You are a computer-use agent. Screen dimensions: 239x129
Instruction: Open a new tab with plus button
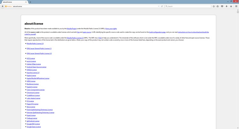(x=30, y=2)
